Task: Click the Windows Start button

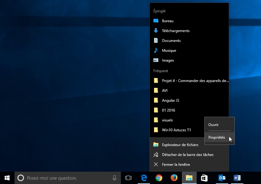Action: [x=7, y=178]
